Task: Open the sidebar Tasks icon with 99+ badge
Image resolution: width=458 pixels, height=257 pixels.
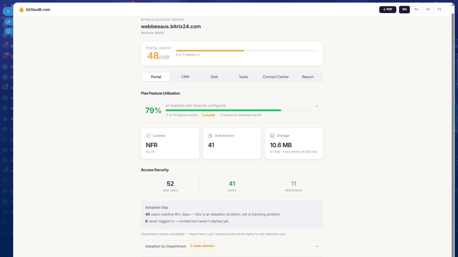Action: [x=5, y=56]
